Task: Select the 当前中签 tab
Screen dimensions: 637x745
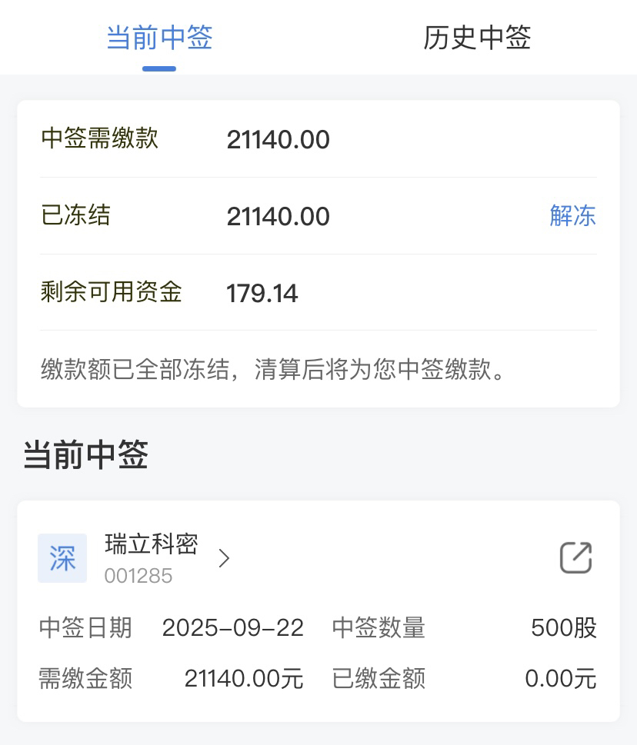Action: [159, 38]
